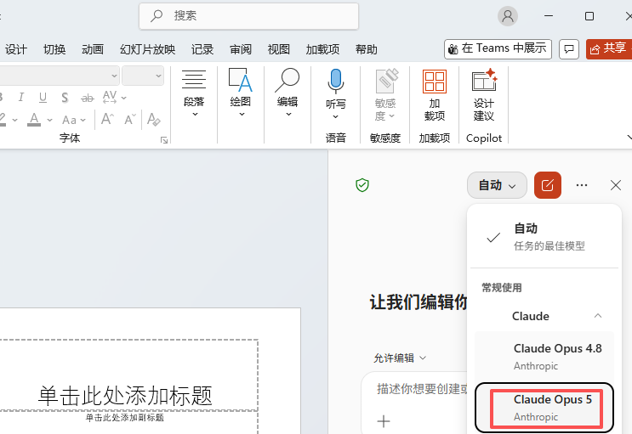Open the 加载项 ribbon tab
The width and height of the screenshot is (632, 434).
tap(322, 49)
